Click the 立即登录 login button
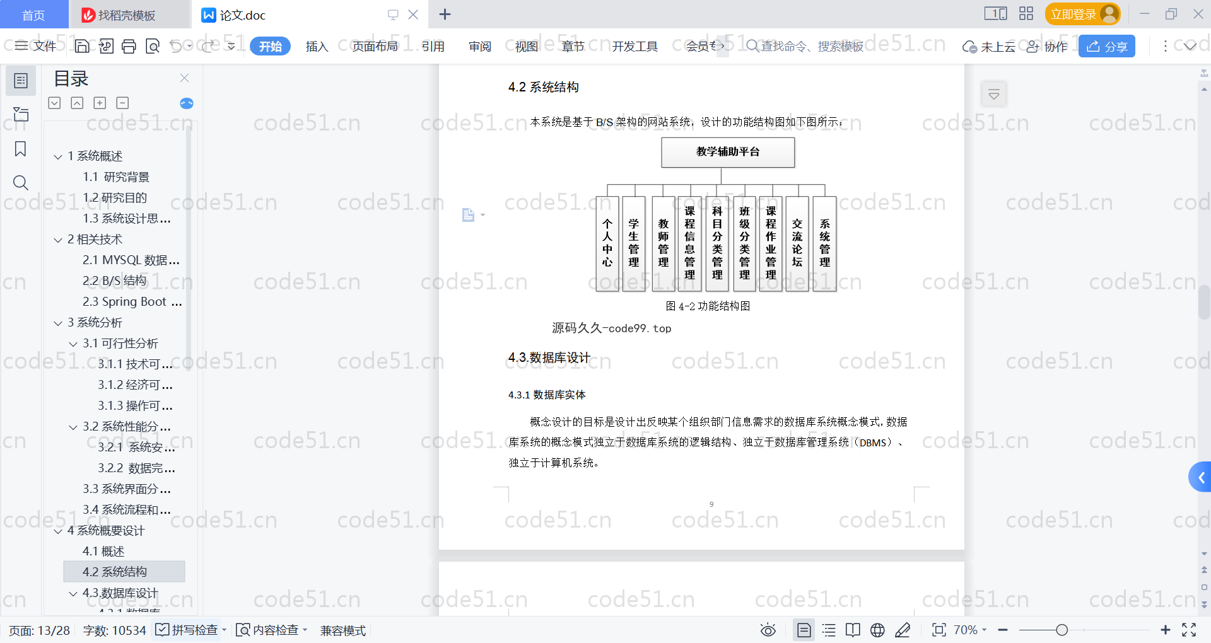This screenshot has width=1211, height=643. tap(1082, 14)
